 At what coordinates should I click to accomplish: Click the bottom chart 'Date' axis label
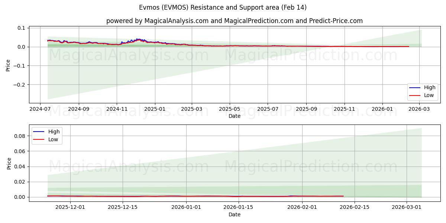click(x=235, y=214)
